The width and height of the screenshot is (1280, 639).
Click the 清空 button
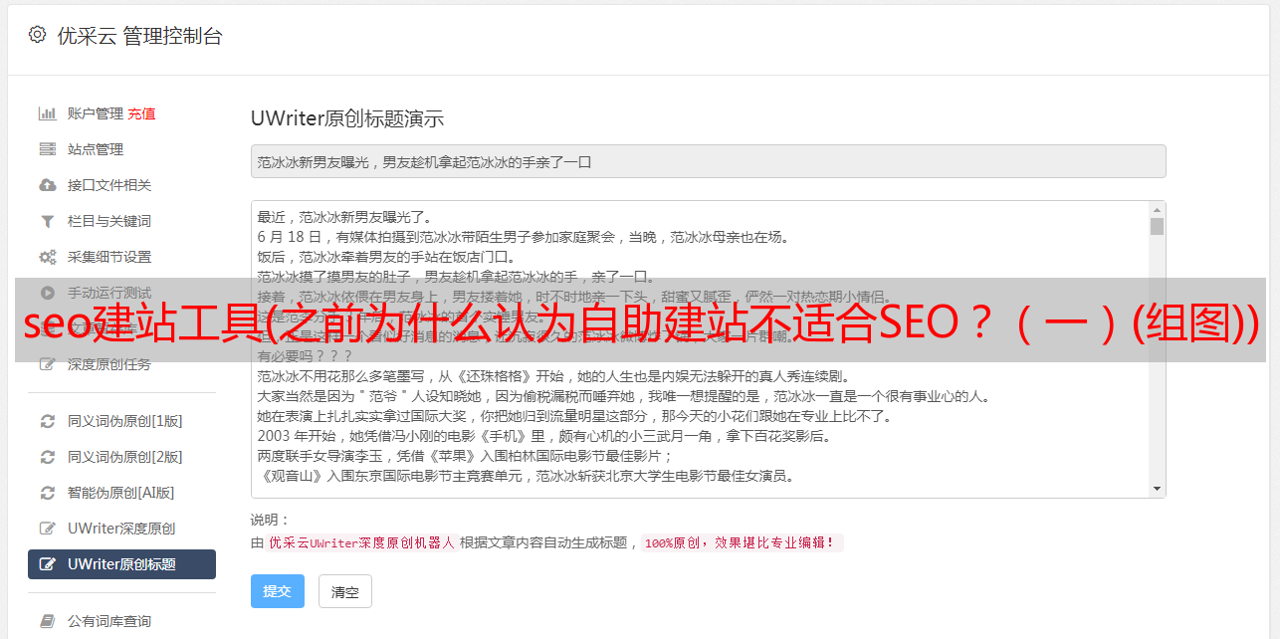[345, 591]
